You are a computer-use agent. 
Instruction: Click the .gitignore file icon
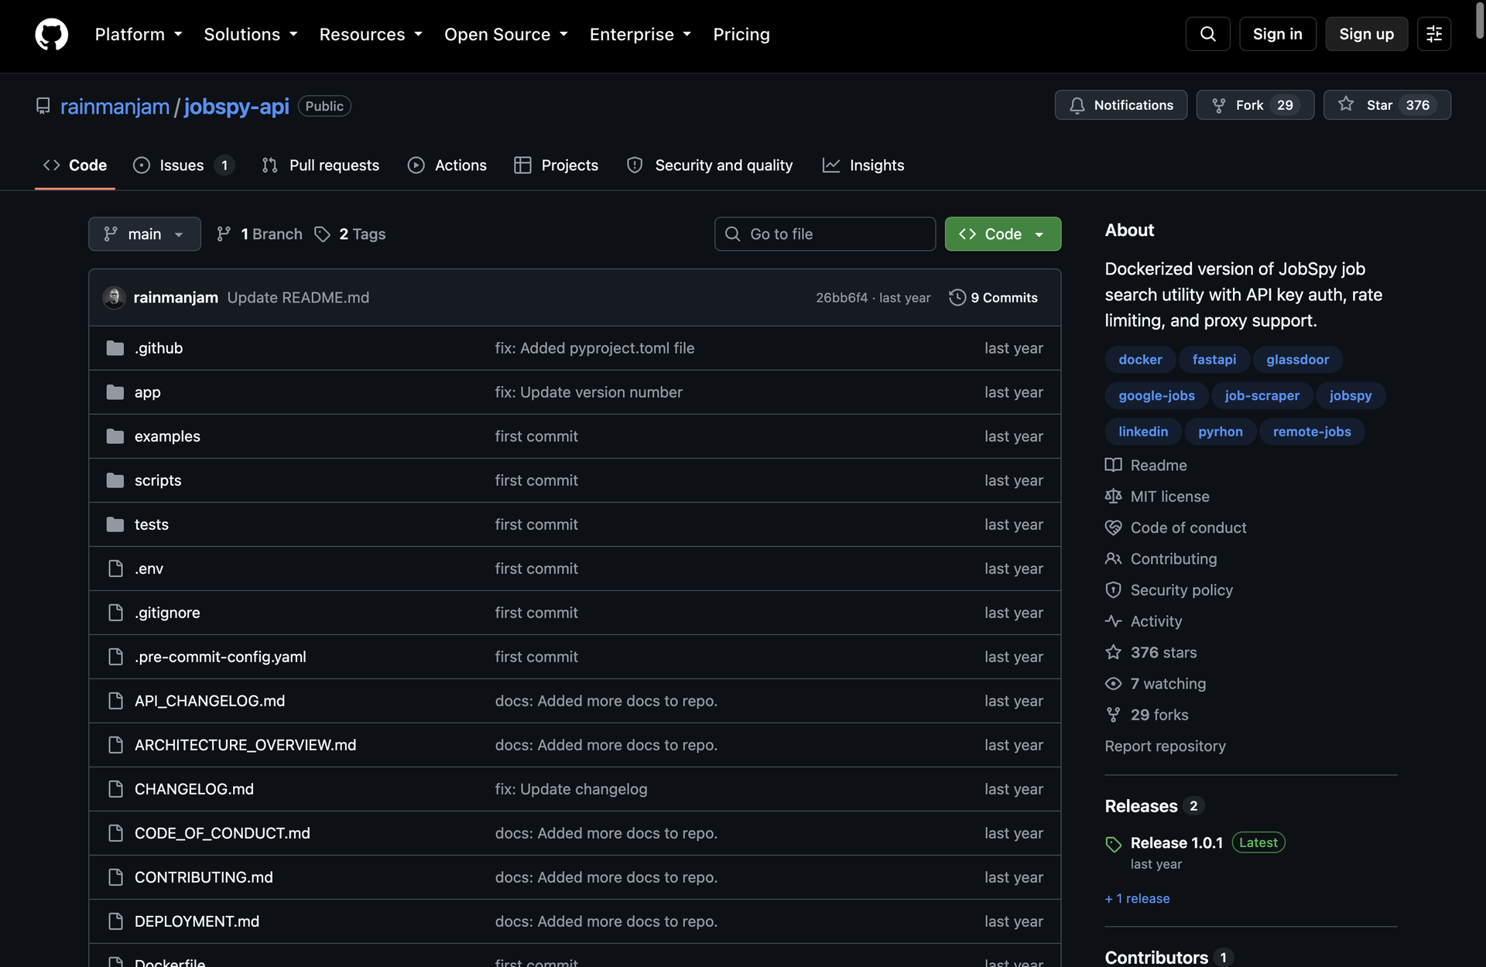[115, 613]
